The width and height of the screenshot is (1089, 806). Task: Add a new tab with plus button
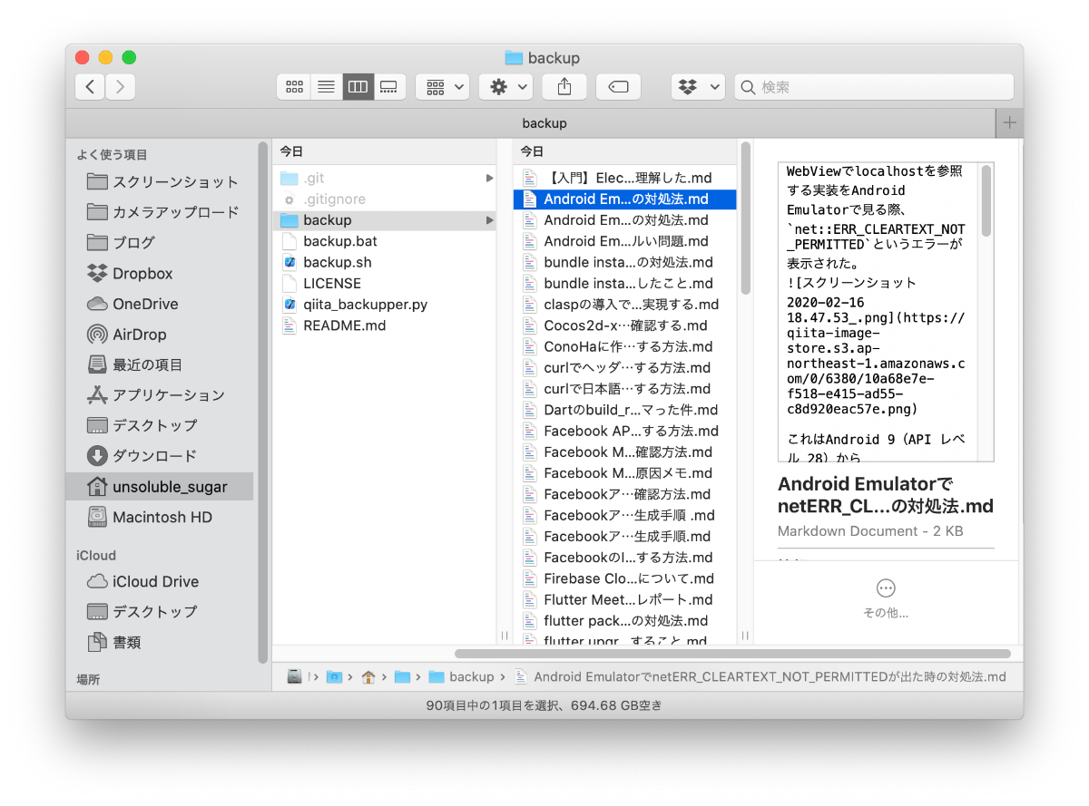(1009, 123)
